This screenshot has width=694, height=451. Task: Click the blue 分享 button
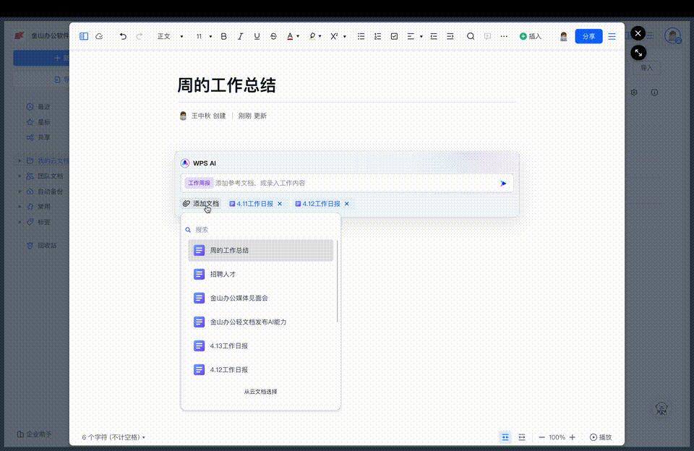click(588, 35)
